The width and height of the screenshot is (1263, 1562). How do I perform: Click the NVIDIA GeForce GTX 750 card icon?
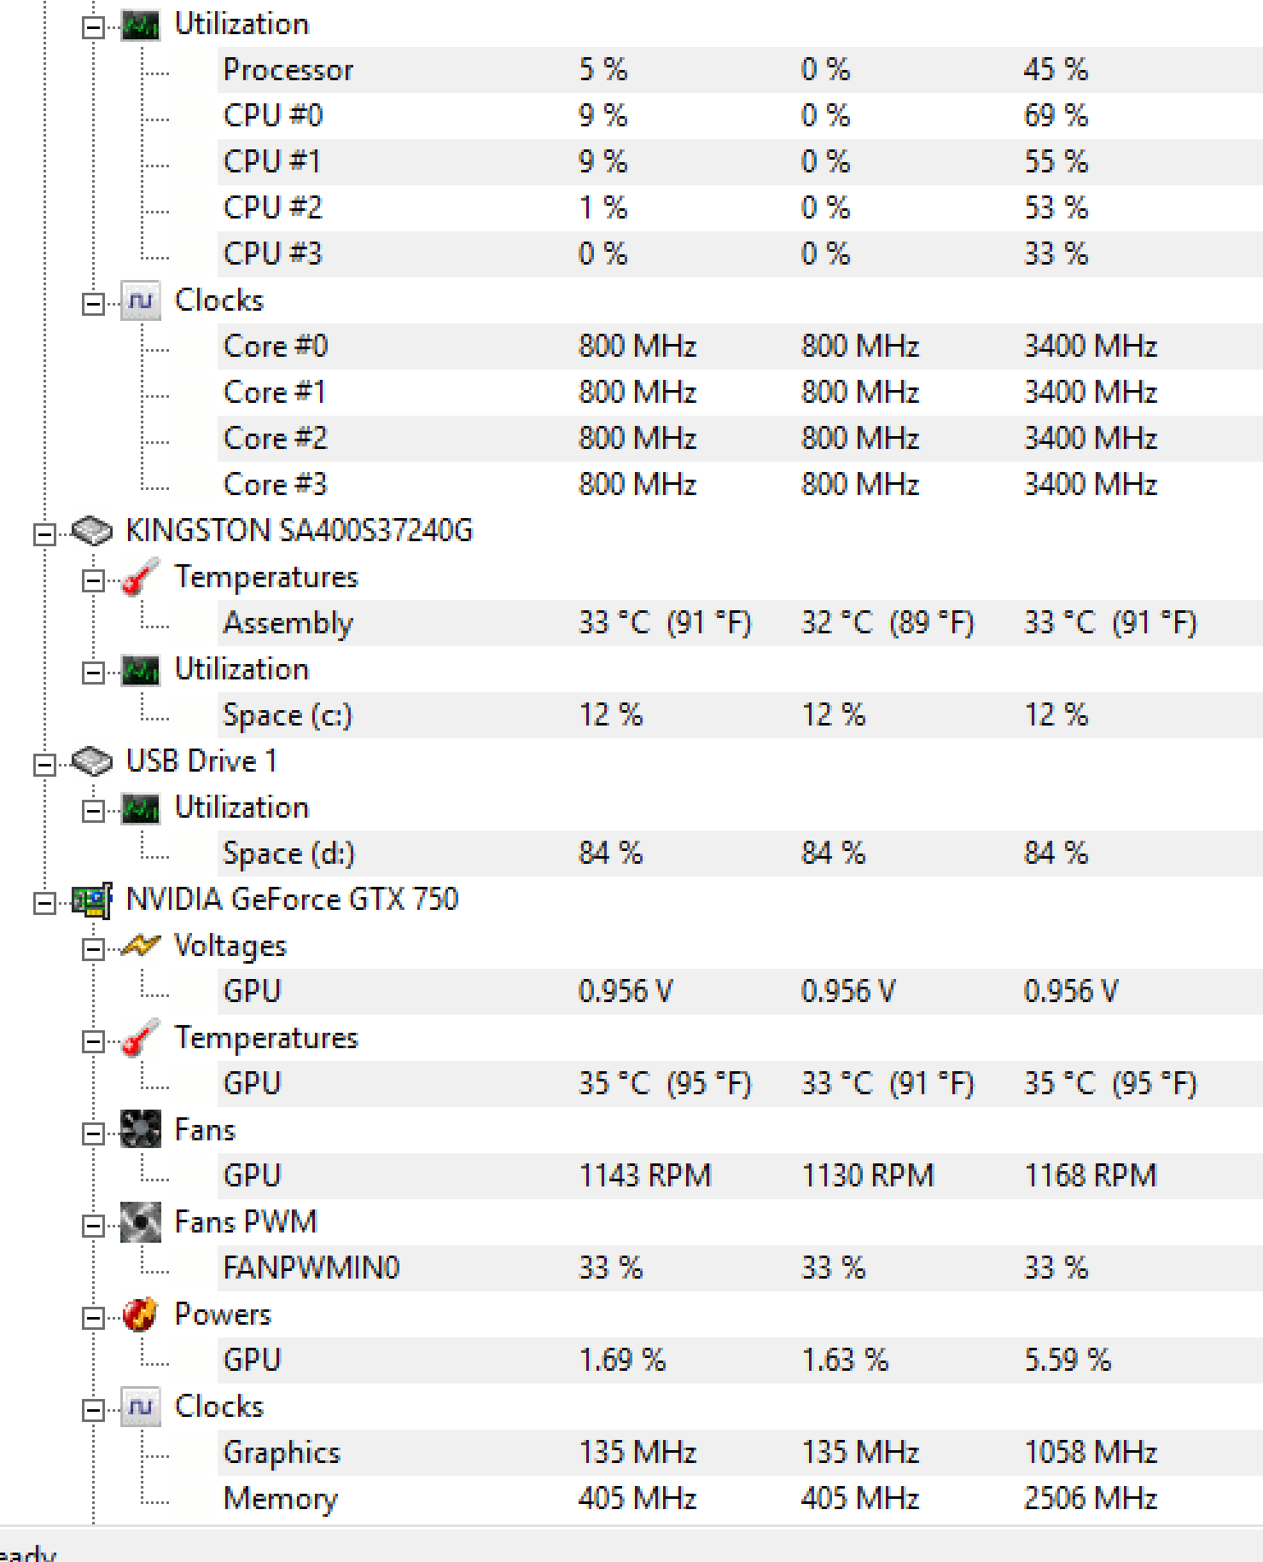[x=91, y=900]
